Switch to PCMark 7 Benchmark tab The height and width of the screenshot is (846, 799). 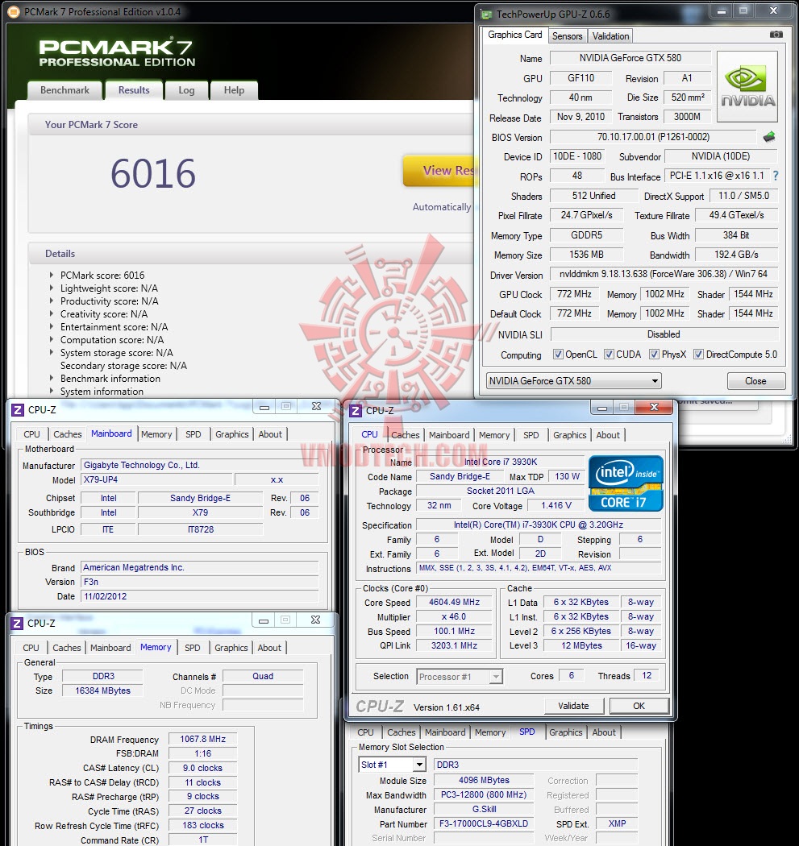pos(65,90)
